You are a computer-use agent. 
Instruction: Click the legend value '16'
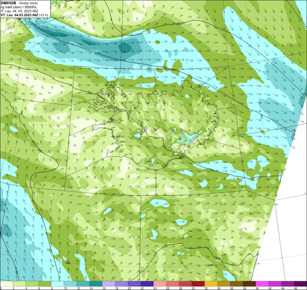click(104, 288)
